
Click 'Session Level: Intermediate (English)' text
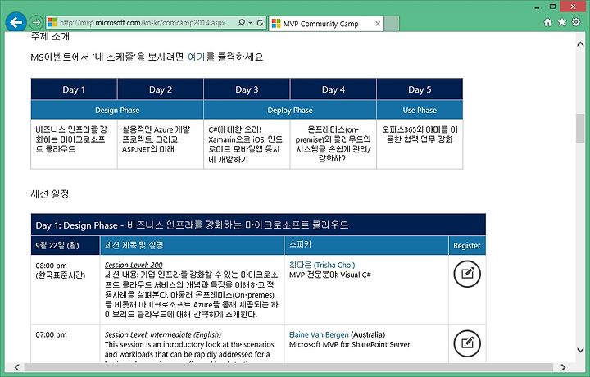(163, 334)
